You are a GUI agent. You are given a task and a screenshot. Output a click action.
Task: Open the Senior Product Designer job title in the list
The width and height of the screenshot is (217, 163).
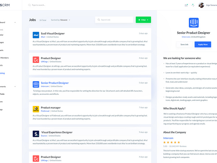pyautogui.click(x=55, y=83)
